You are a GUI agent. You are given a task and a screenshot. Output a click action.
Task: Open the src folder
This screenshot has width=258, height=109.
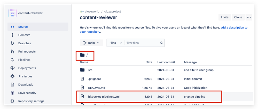(x=90, y=70)
